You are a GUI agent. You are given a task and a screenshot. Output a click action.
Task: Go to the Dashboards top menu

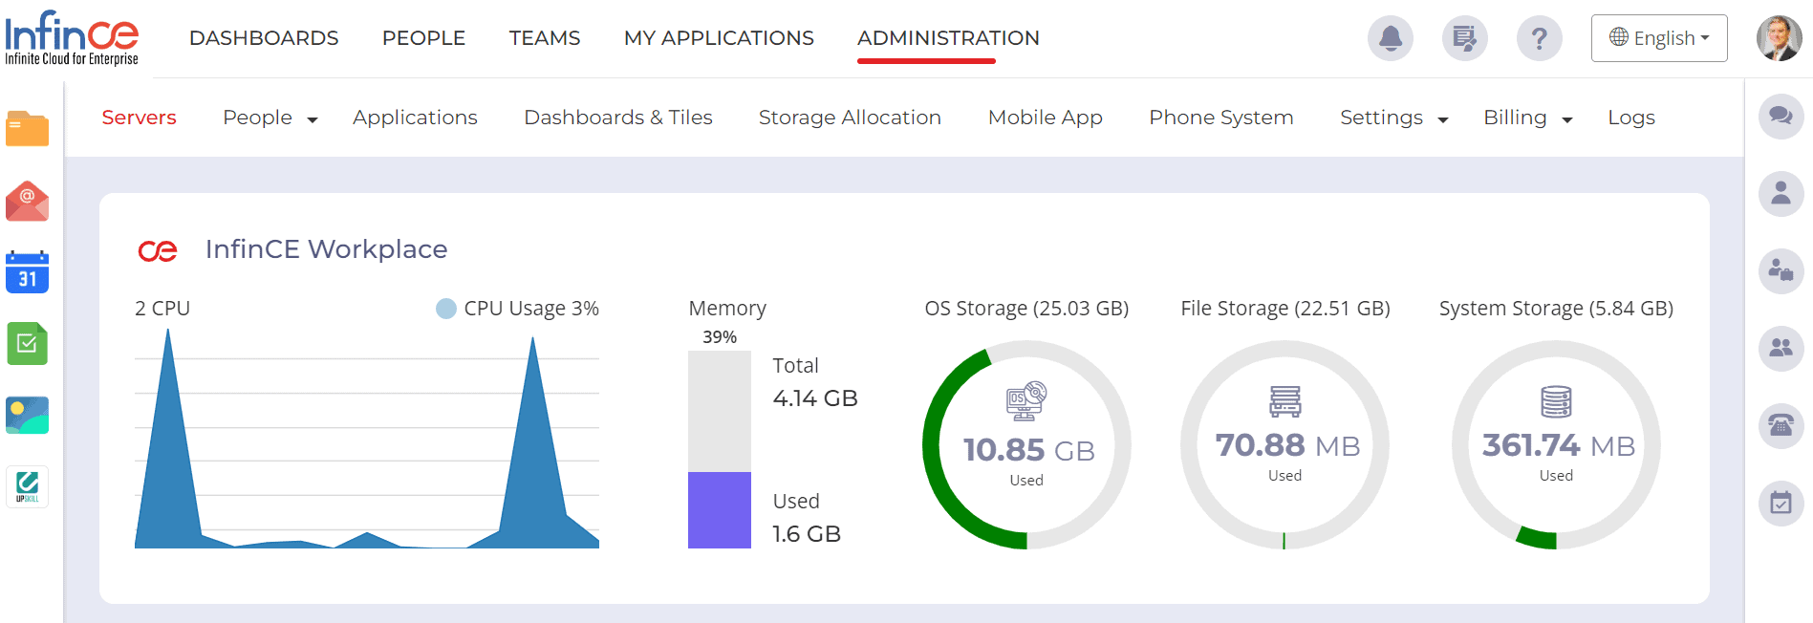point(264,38)
